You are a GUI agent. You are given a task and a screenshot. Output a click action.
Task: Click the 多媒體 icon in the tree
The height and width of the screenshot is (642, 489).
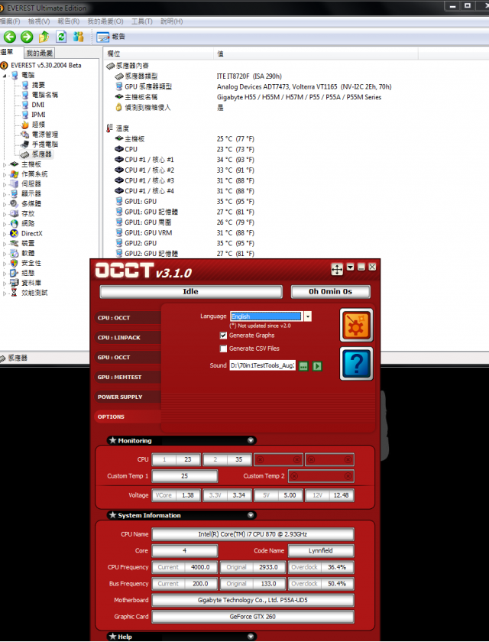15,203
